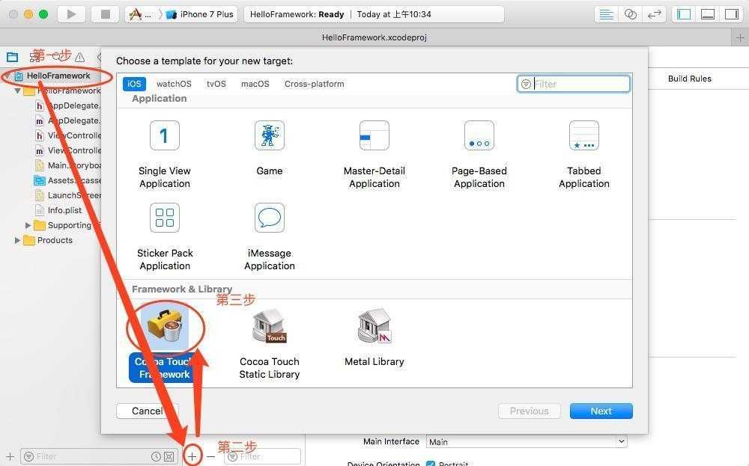Add a new target with plus button
This screenshot has height=466, width=749.
pyautogui.click(x=192, y=456)
